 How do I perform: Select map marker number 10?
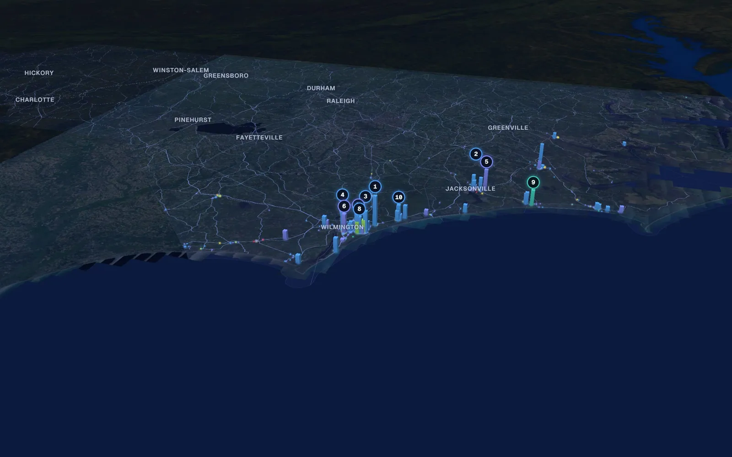coord(398,197)
